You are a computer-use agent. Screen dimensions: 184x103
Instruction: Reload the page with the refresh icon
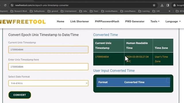pos(5,5)
